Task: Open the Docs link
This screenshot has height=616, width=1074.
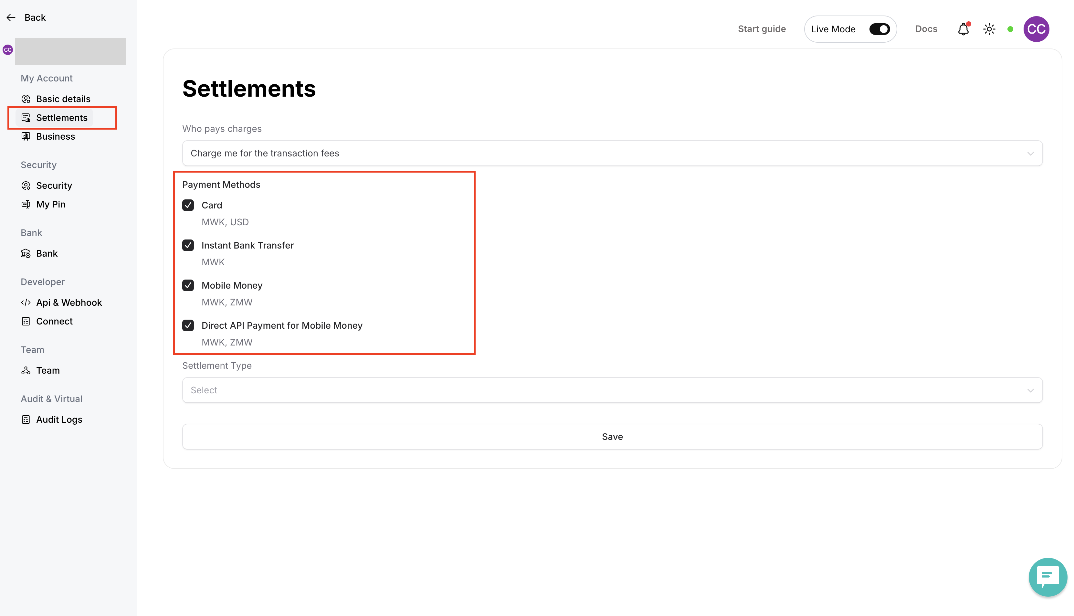Action: coord(926,29)
